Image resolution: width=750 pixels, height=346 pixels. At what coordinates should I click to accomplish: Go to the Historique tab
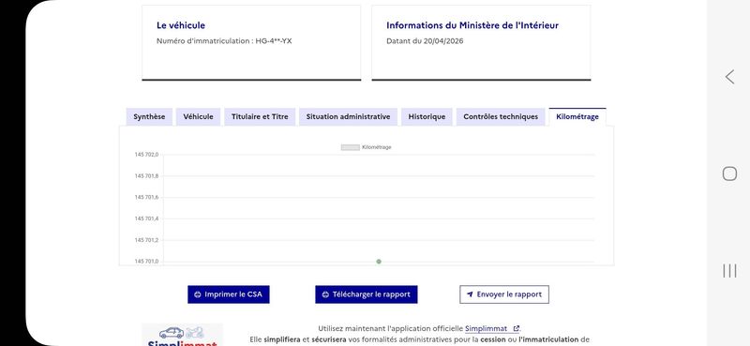[x=427, y=117]
